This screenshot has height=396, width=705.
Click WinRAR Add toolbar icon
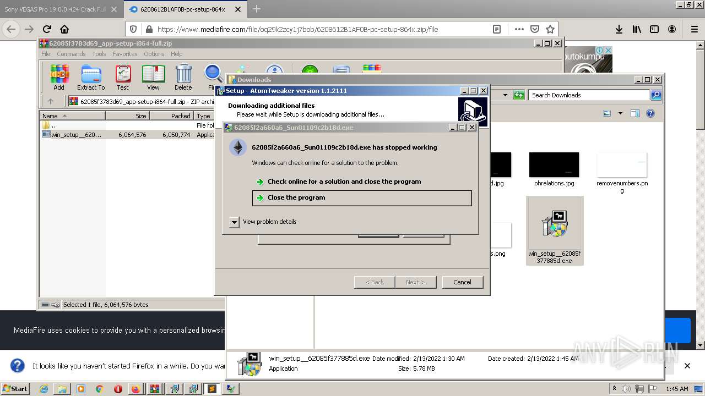pos(59,78)
